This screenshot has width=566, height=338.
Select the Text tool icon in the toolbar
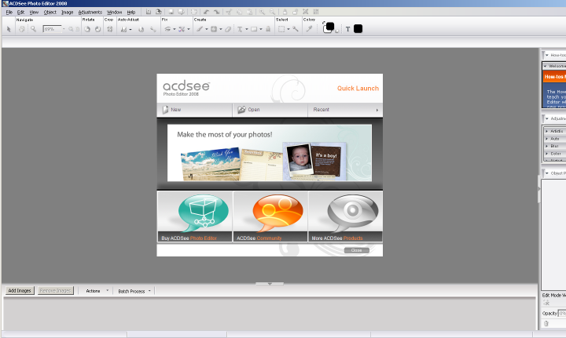pos(240,29)
